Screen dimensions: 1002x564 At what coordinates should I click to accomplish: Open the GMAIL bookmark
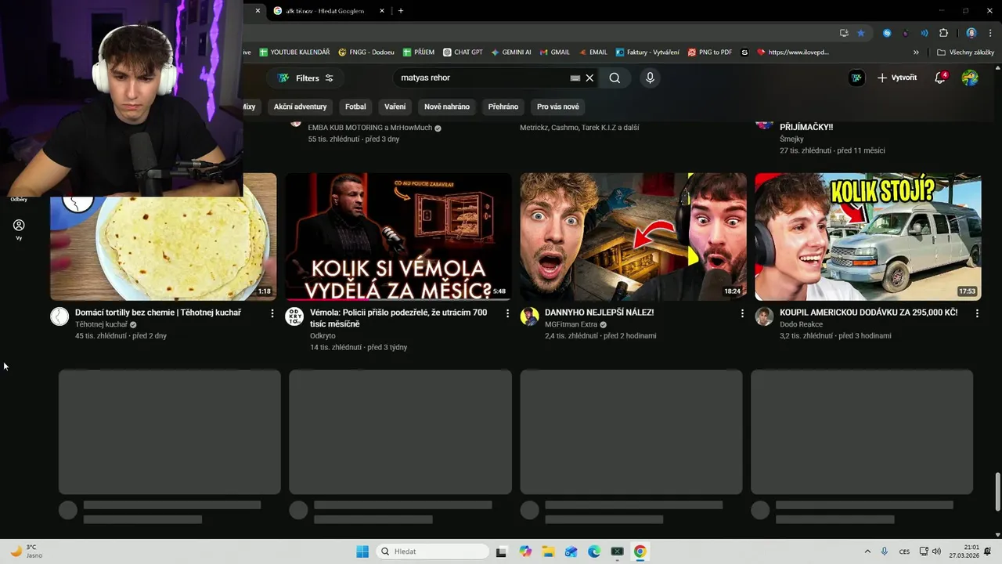(x=555, y=52)
